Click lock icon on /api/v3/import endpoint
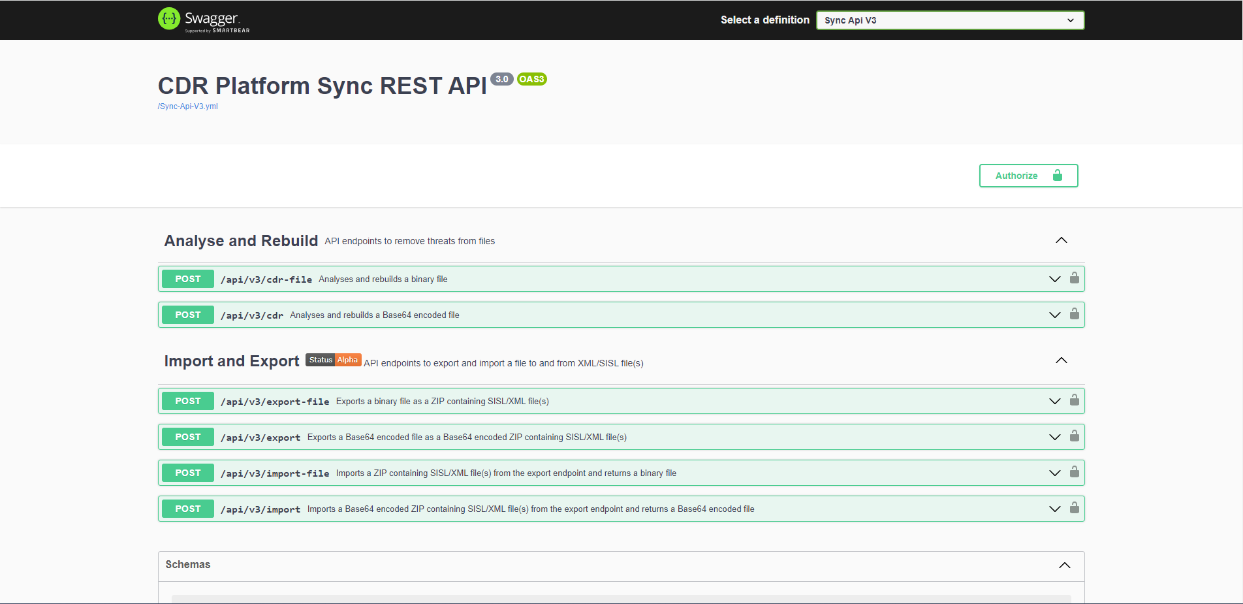Image resolution: width=1243 pixels, height=604 pixels. tap(1074, 508)
